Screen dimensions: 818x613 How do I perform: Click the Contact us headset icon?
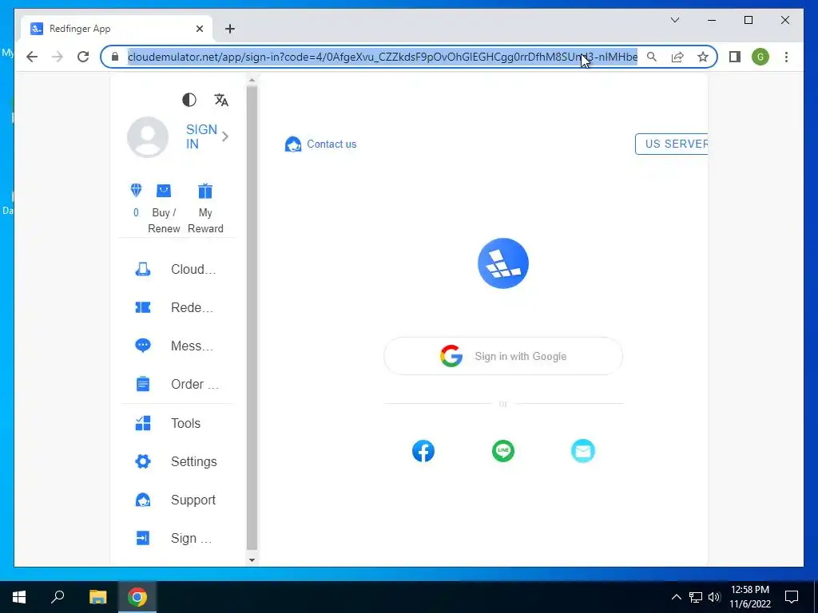coord(293,144)
